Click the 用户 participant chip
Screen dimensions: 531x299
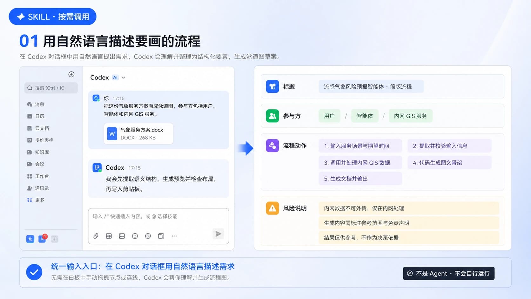point(329,116)
